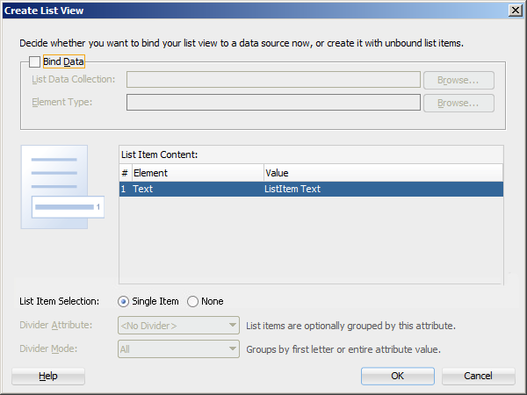527x395 pixels.
Task: Open the Divider Attribute dropdown
Action: click(178, 326)
